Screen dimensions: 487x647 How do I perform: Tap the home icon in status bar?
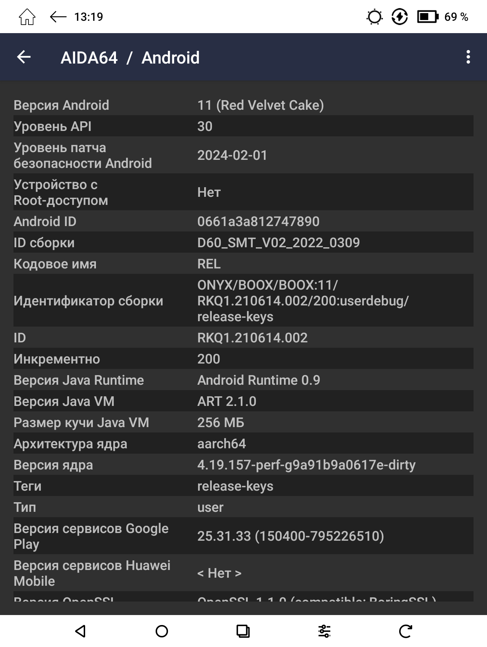(27, 17)
